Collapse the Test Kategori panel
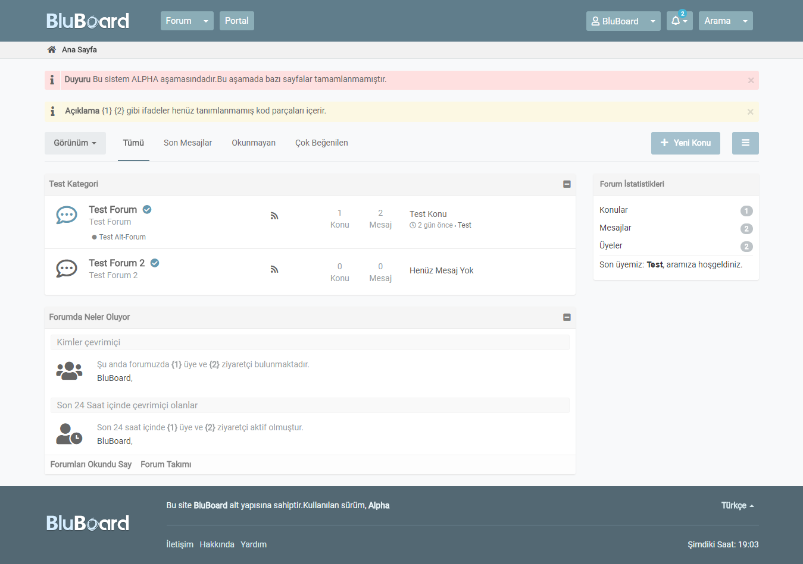The width and height of the screenshot is (803, 564). (567, 184)
